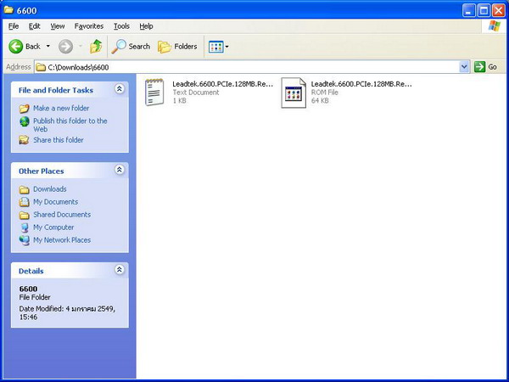Collapse the Other Places panel
Image resolution: width=509 pixels, height=382 pixels.
tap(120, 170)
